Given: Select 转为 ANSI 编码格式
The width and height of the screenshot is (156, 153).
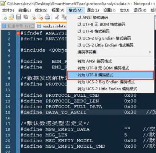Looking at the screenshot, I should (110, 61).
